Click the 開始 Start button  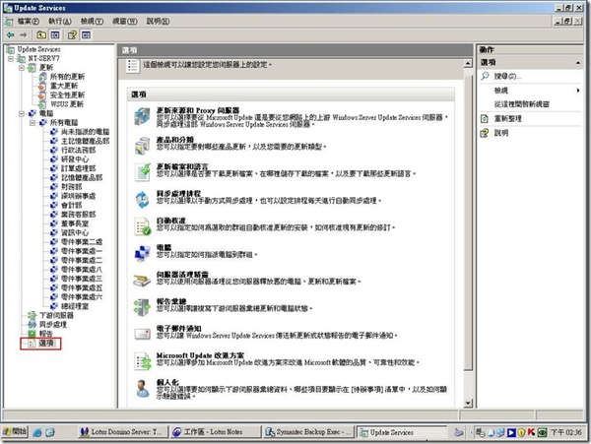coord(15,431)
